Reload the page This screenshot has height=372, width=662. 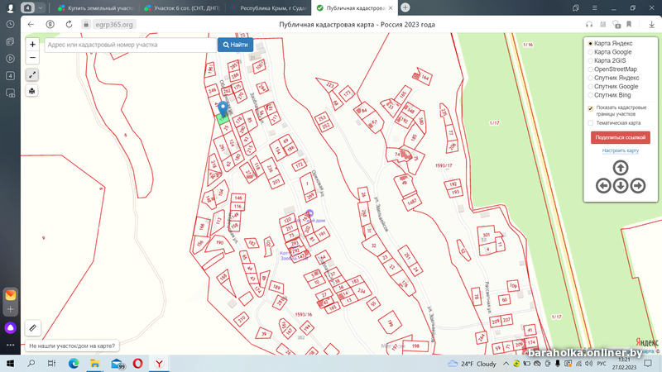pyautogui.click(x=70, y=25)
